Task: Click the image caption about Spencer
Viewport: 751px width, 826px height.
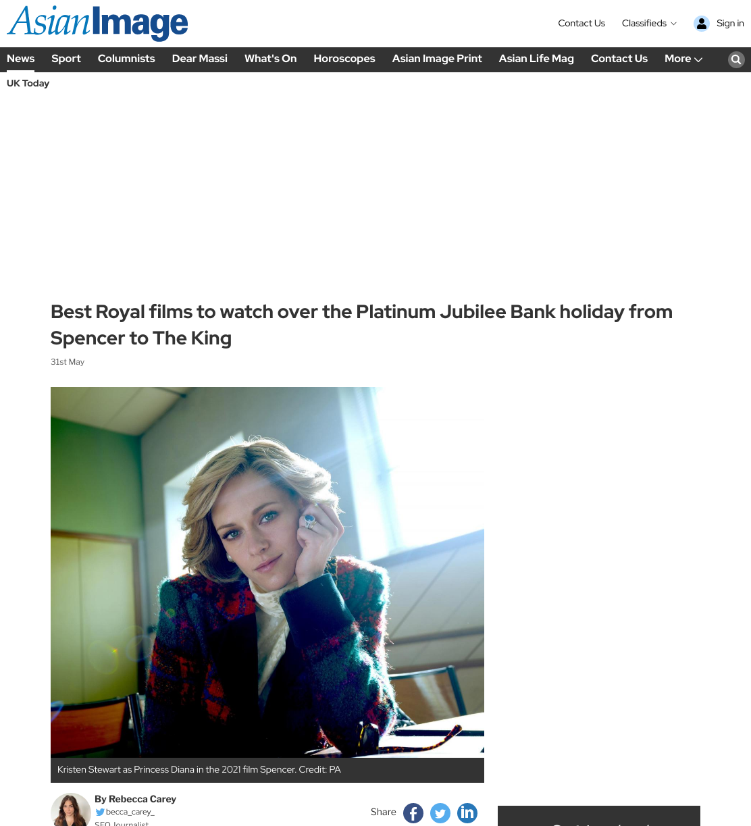Action: tap(199, 769)
